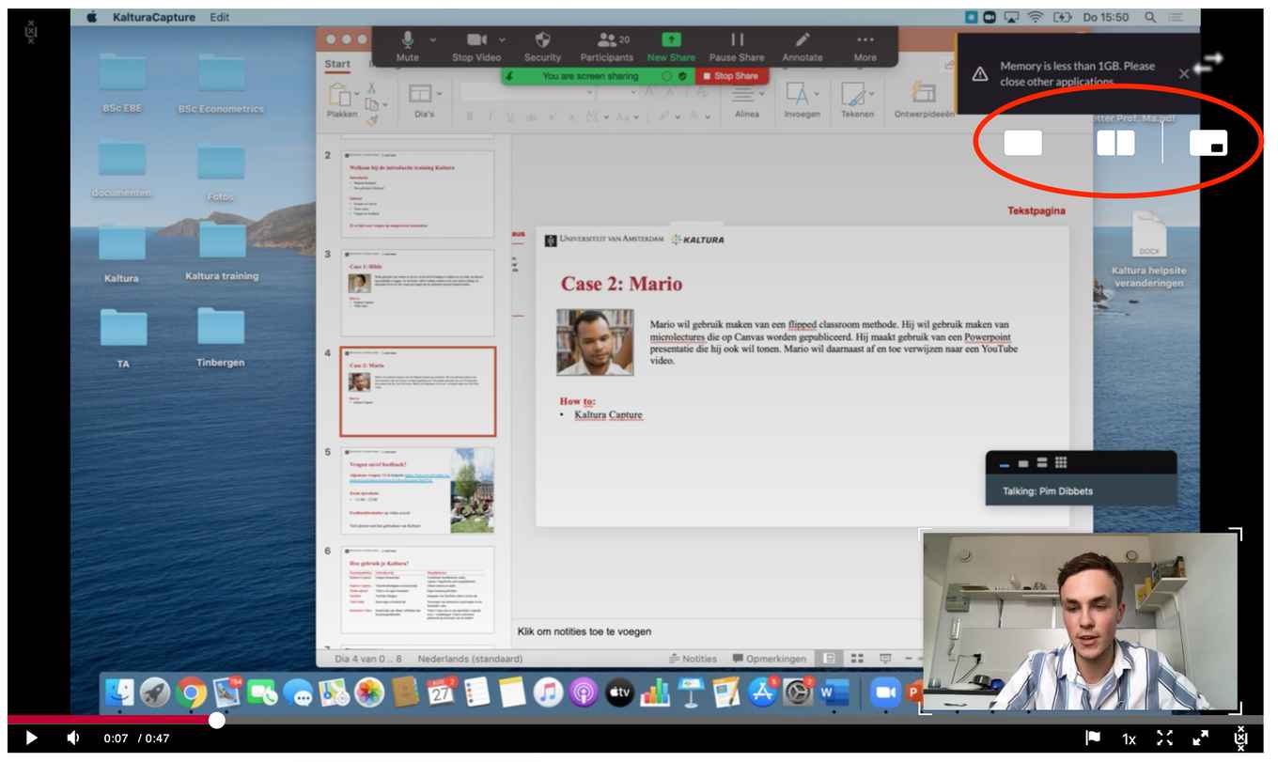Select the side-by-side layout option
Screen dimensions: 1278x762
coord(1116,142)
